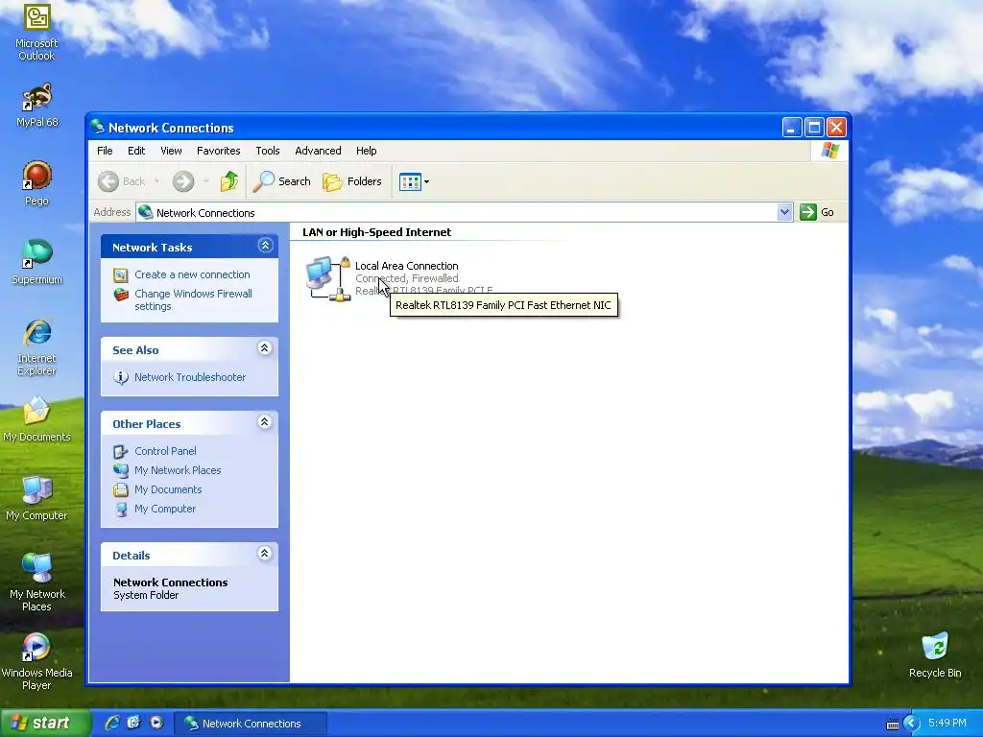
Task: Click the Forward navigation arrow
Action: tap(183, 181)
